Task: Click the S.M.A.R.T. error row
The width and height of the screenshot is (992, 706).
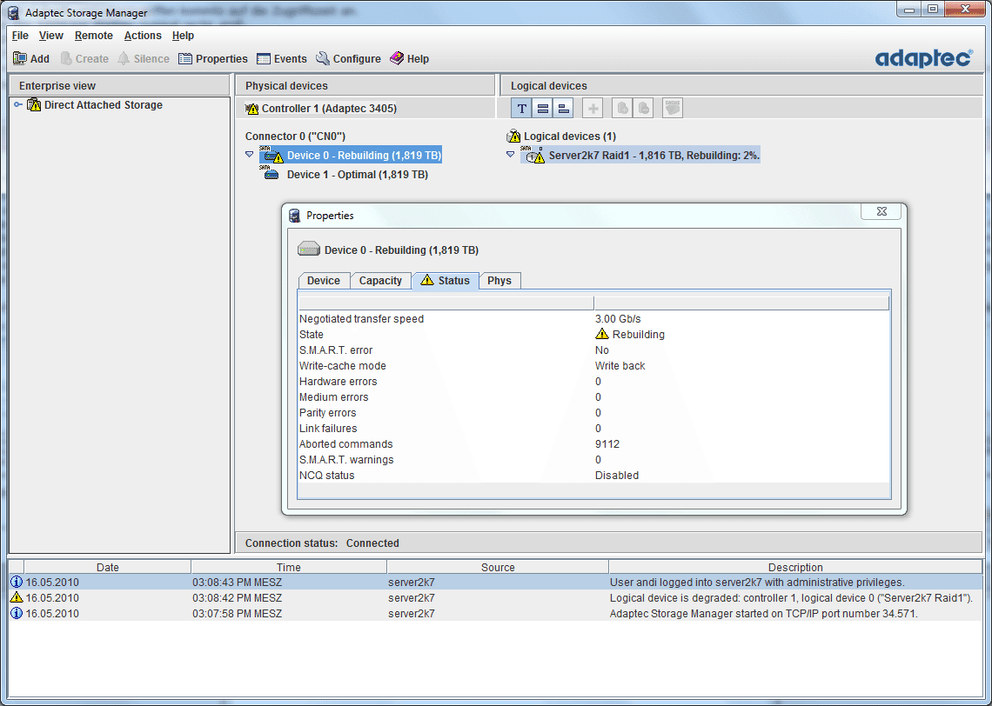Action: point(593,350)
